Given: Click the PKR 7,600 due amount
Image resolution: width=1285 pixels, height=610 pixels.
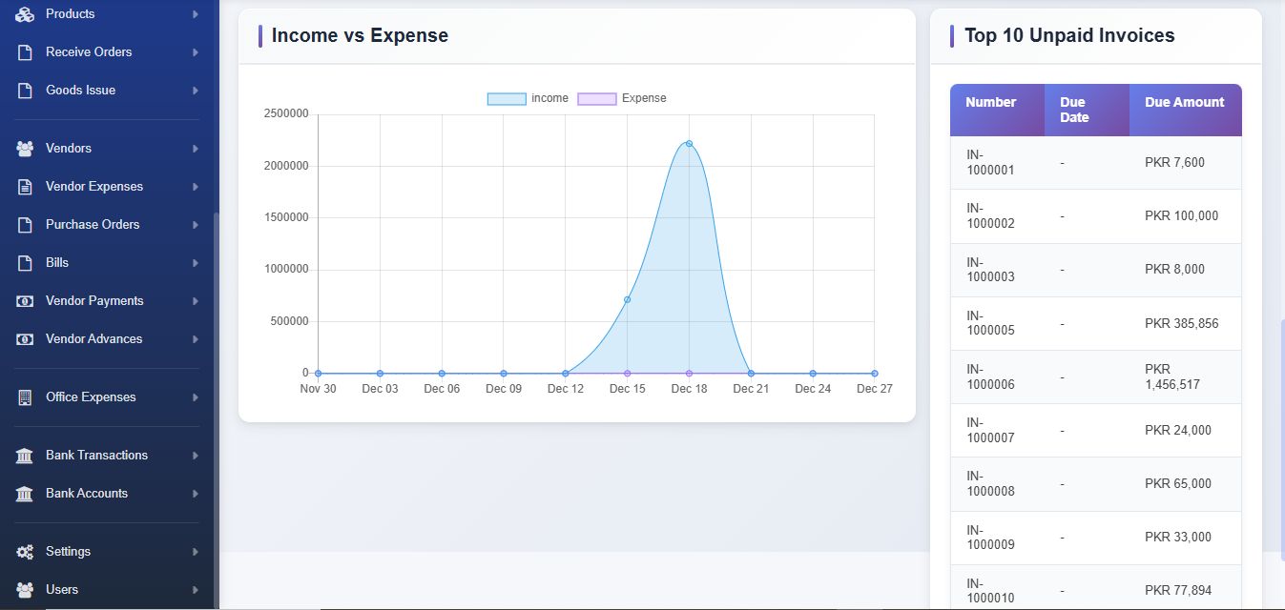Looking at the screenshot, I should pyautogui.click(x=1175, y=163).
